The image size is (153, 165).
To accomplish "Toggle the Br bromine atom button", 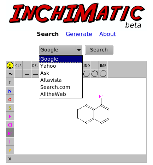I will pos(10,133).
